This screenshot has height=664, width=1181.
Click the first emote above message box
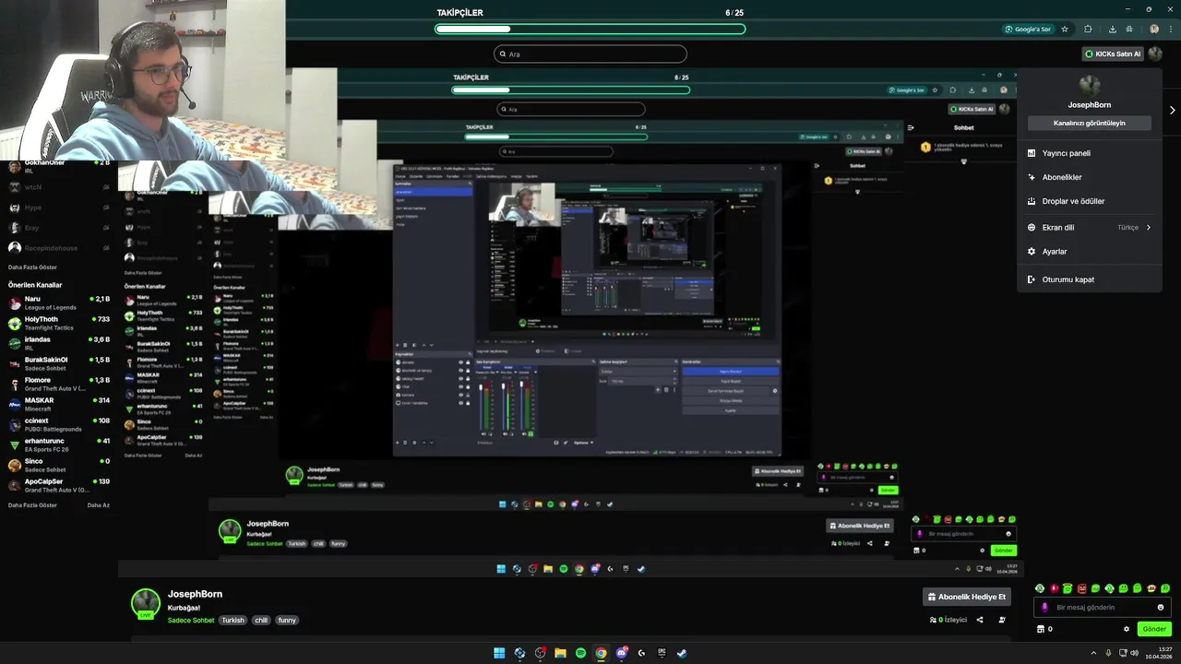point(1040,588)
